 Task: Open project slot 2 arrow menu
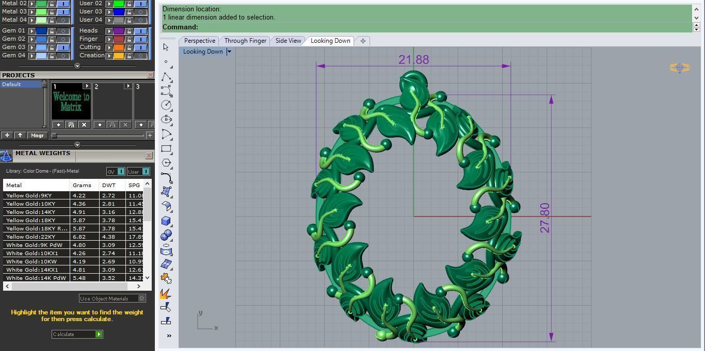[x=128, y=86]
